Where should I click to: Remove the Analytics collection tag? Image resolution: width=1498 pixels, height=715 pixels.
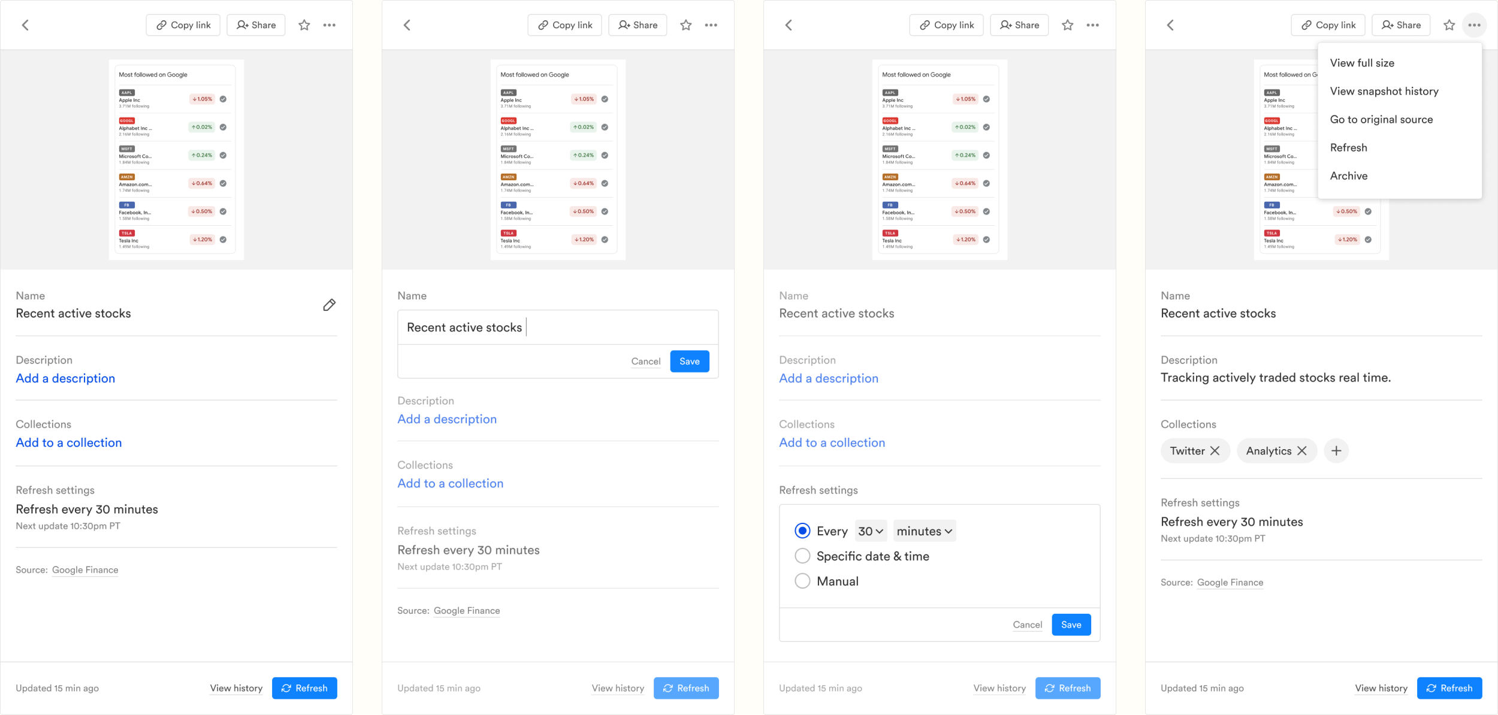1301,451
